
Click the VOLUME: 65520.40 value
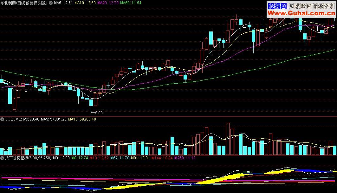tap(23, 119)
